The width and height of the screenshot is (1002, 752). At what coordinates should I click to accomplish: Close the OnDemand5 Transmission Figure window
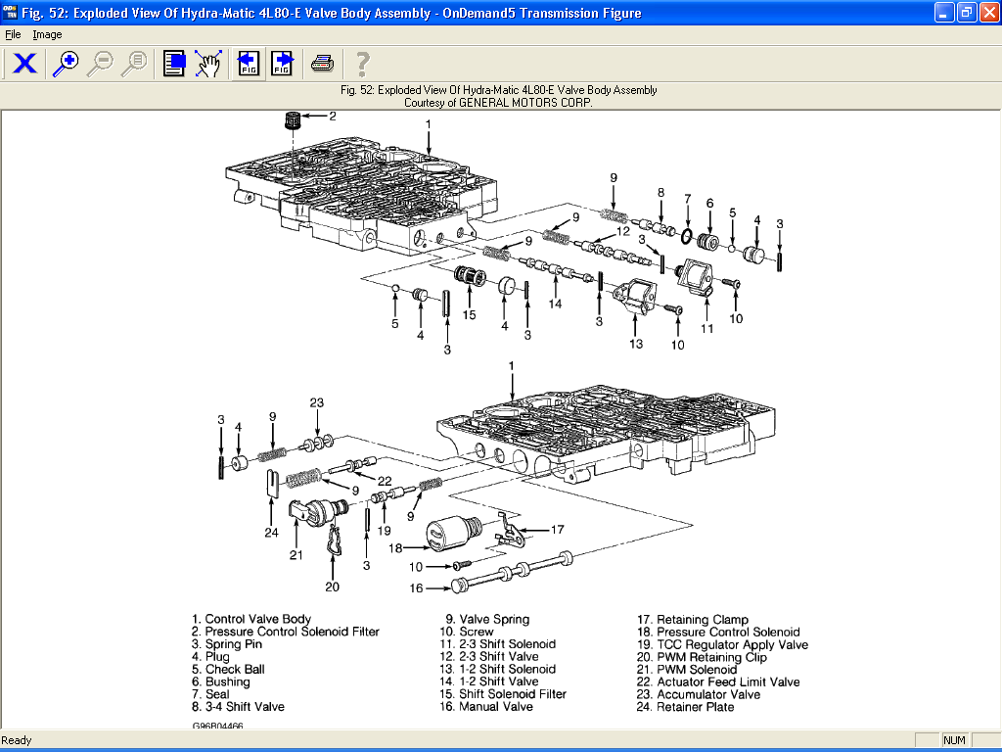coord(988,12)
